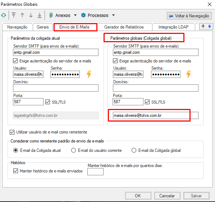Click Domínio field in Coligada global
This screenshot has width=215, height=202.
[x=156, y=88]
